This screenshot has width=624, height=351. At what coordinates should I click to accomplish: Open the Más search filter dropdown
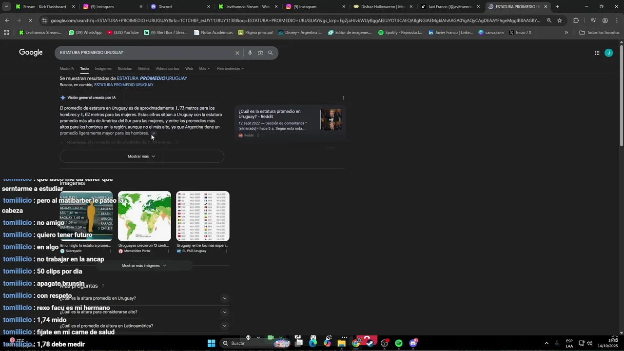point(204,69)
